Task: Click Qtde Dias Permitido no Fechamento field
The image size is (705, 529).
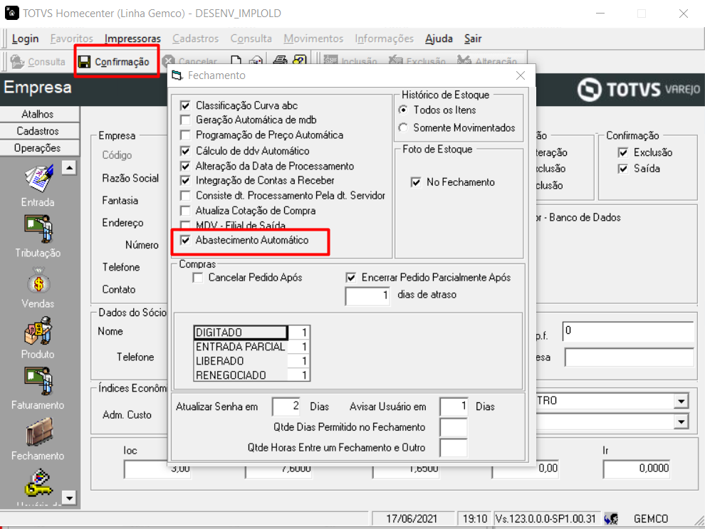Action: [454, 427]
